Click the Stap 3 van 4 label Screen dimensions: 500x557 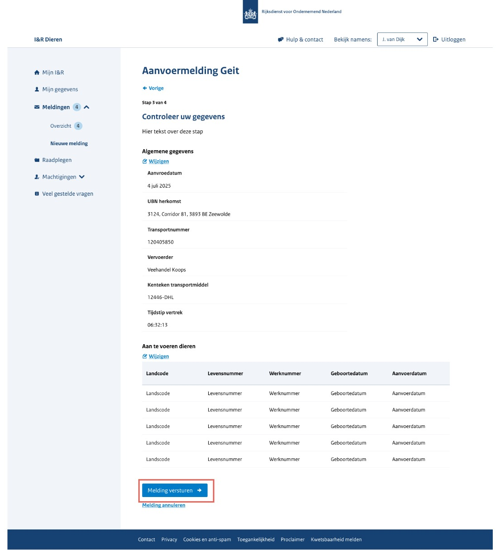154,103
